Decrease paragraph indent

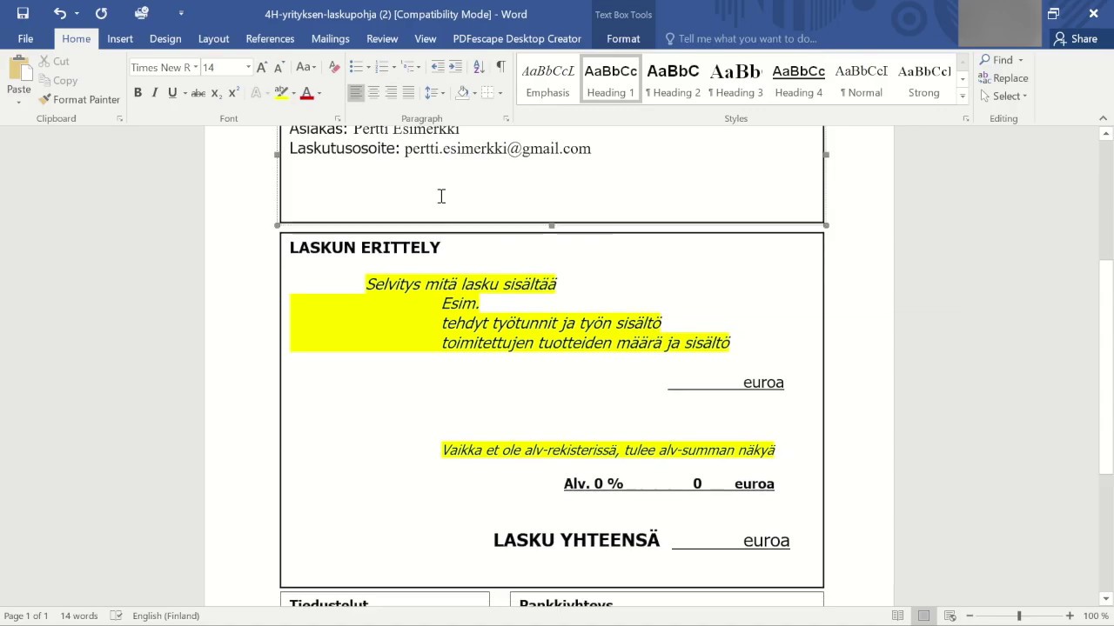coord(437,67)
